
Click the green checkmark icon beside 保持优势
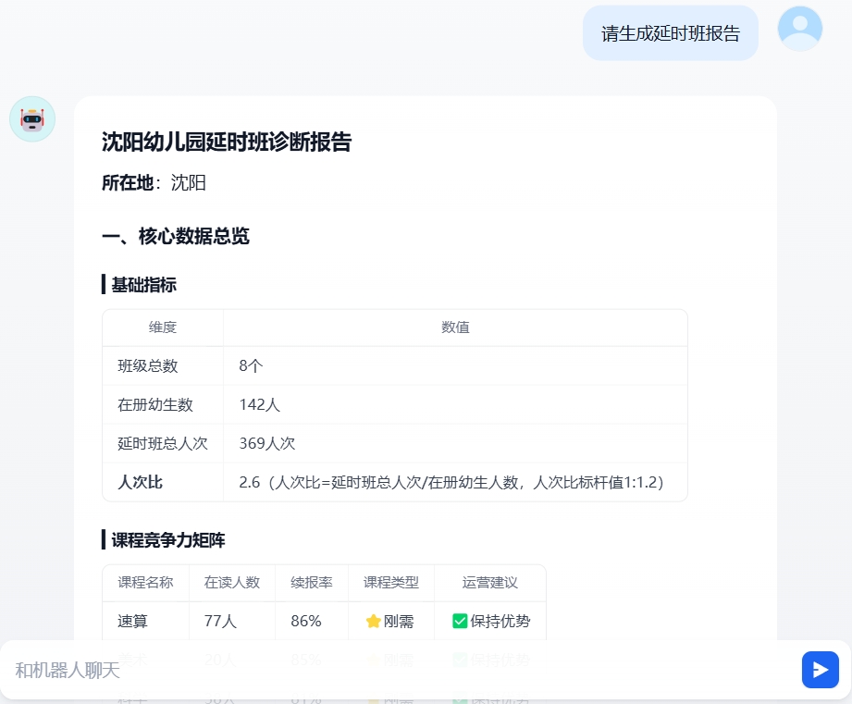(x=460, y=621)
